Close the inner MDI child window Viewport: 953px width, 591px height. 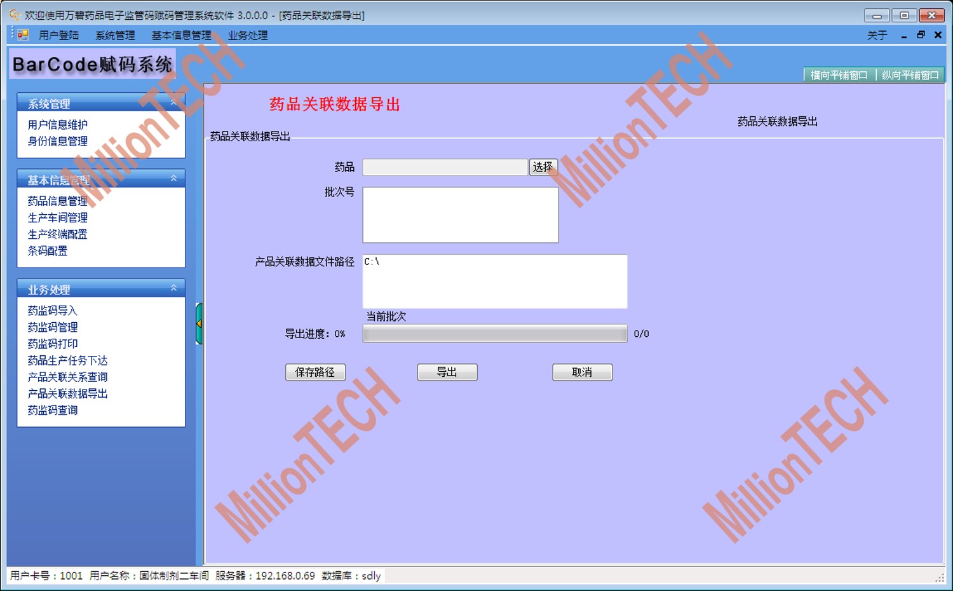pyautogui.click(x=938, y=35)
